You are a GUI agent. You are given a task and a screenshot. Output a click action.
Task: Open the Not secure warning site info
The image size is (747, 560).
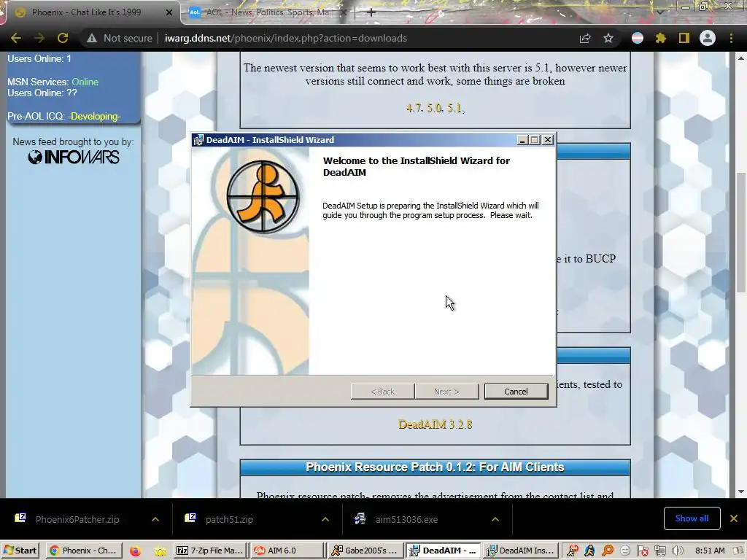pos(119,38)
